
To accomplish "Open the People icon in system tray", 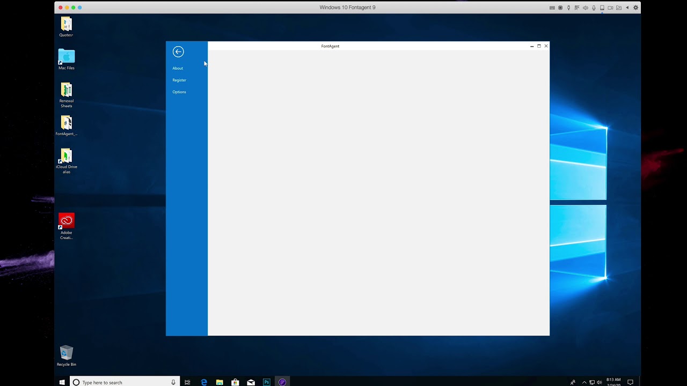I will pos(573,383).
